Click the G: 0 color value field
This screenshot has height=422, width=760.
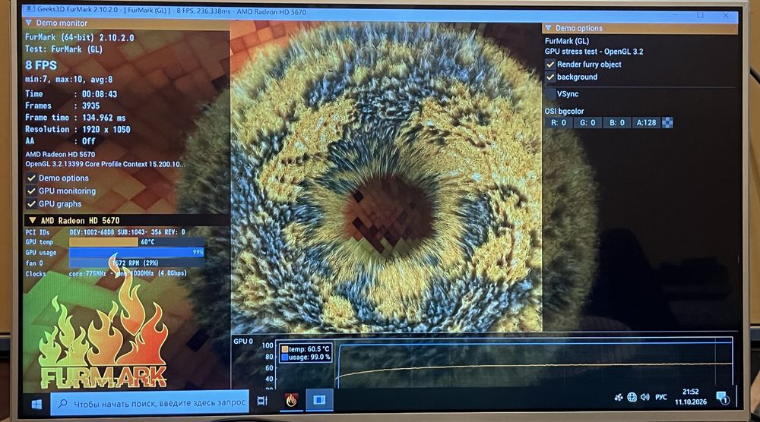(x=587, y=123)
